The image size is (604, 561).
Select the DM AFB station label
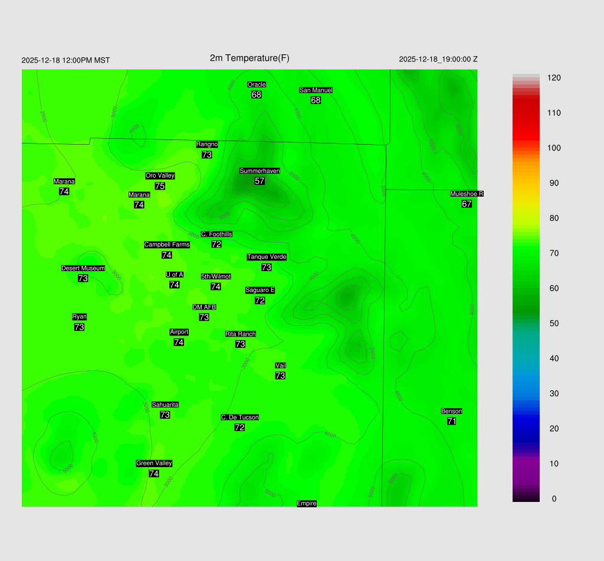204,307
